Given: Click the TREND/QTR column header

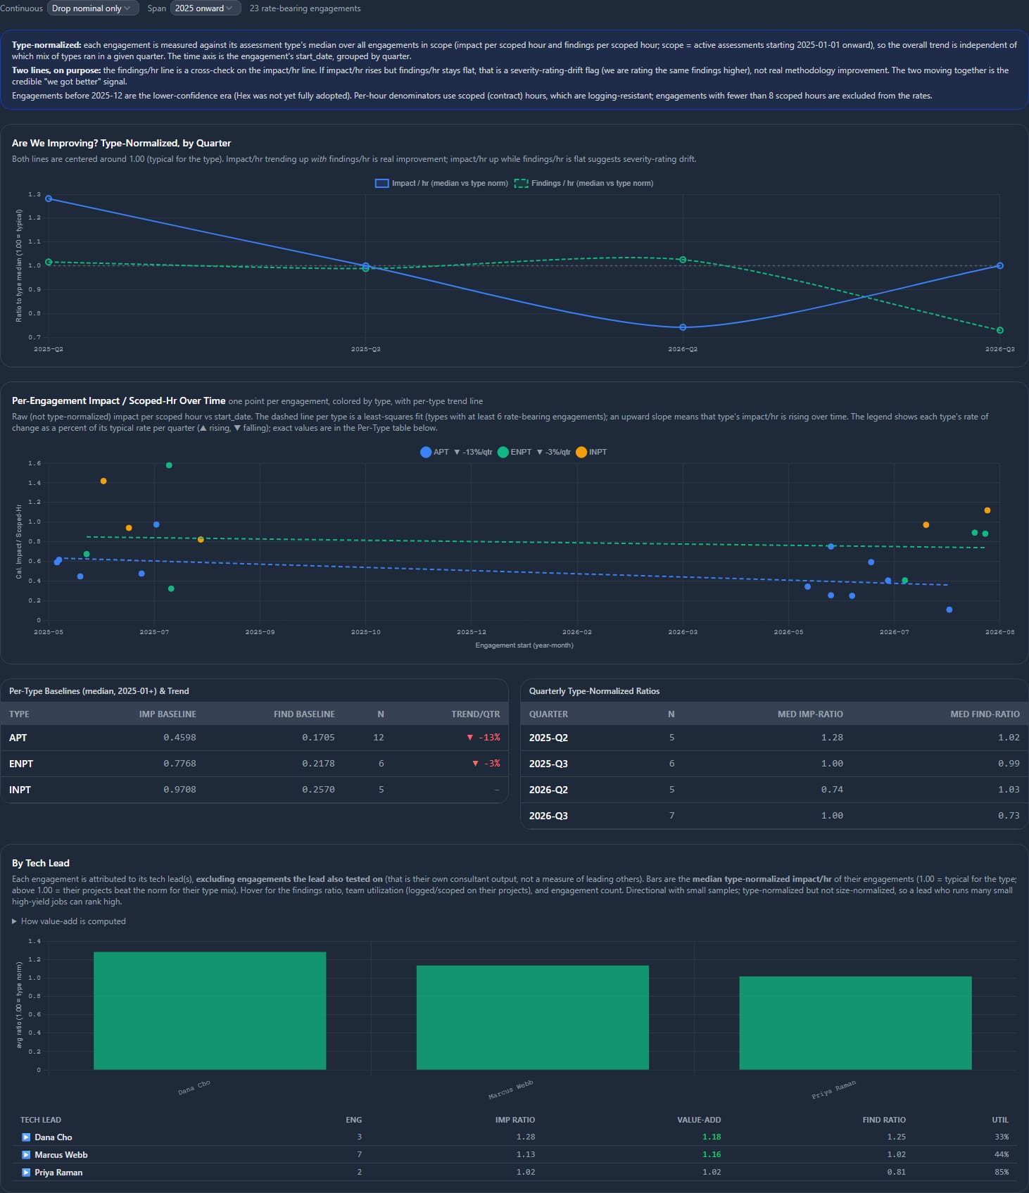Looking at the screenshot, I should (x=475, y=714).
